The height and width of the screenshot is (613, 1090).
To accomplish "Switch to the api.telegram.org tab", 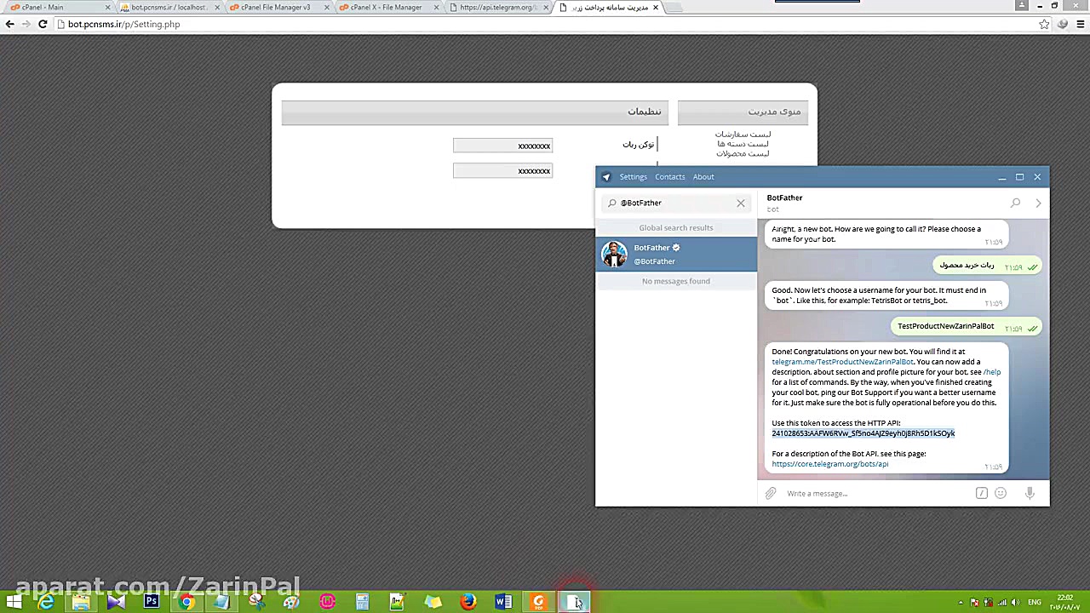I will click(x=497, y=8).
